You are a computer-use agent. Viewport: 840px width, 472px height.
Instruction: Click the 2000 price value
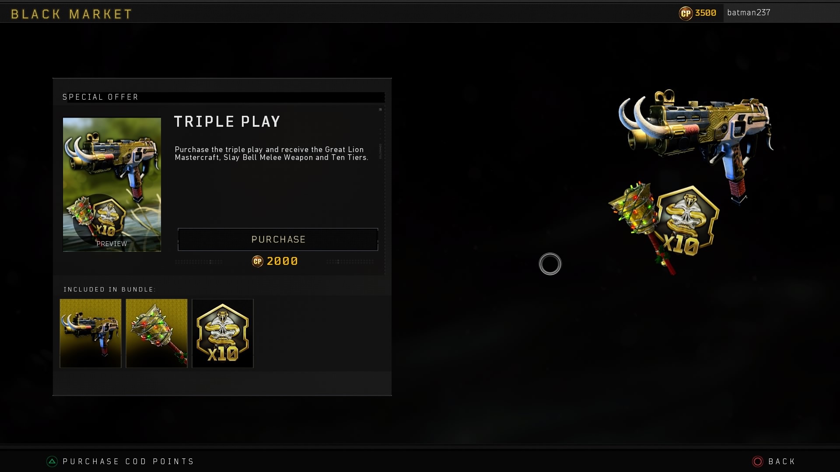pos(282,261)
